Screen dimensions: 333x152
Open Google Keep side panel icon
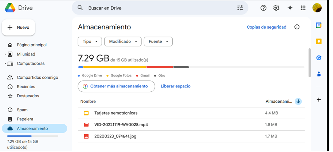(x=319, y=41)
